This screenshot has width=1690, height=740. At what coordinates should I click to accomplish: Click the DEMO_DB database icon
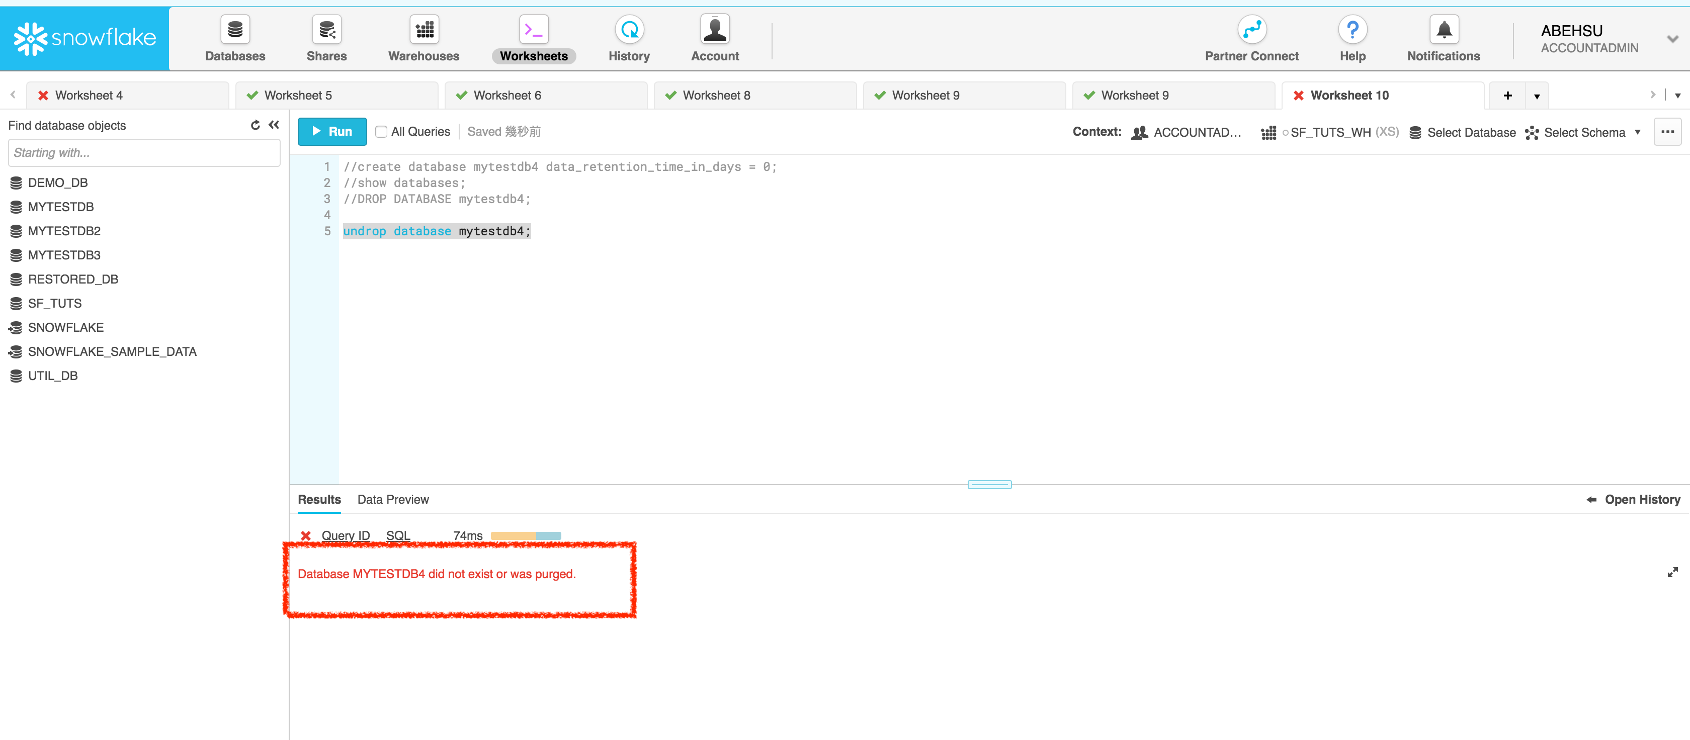(x=17, y=183)
